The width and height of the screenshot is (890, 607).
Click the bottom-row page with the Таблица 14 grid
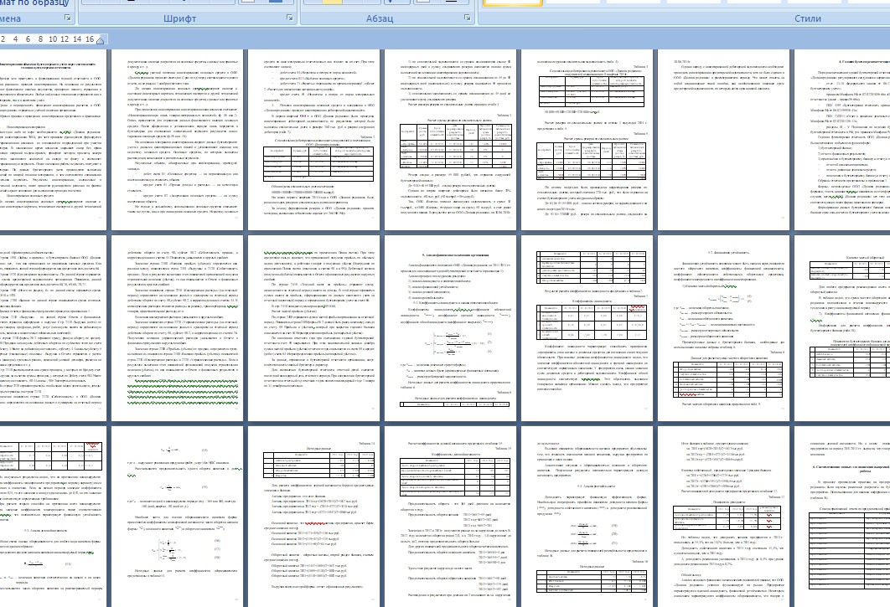tap(313, 517)
